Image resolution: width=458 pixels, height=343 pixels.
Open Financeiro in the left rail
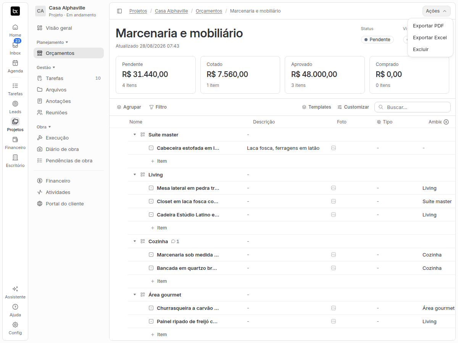tap(15, 143)
